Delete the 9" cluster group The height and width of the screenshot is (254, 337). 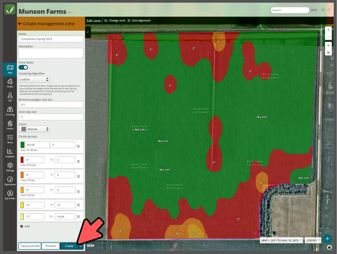(x=79, y=191)
